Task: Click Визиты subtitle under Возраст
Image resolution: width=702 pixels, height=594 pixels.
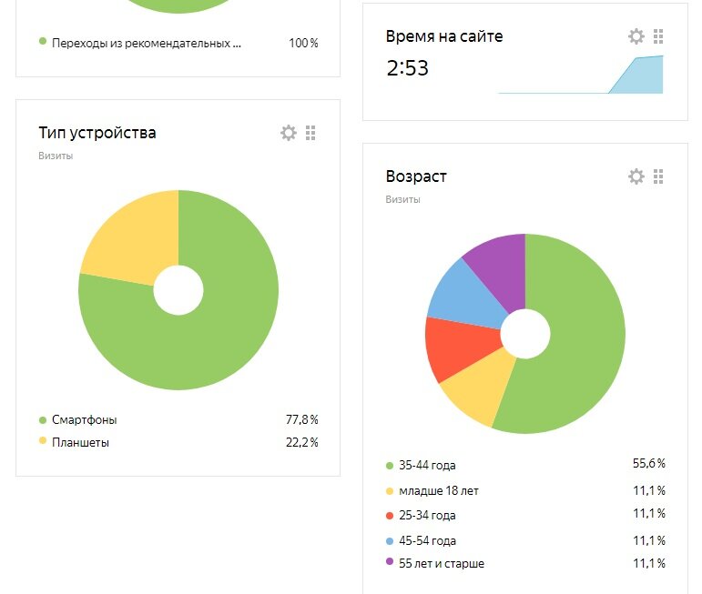Action: pos(403,199)
